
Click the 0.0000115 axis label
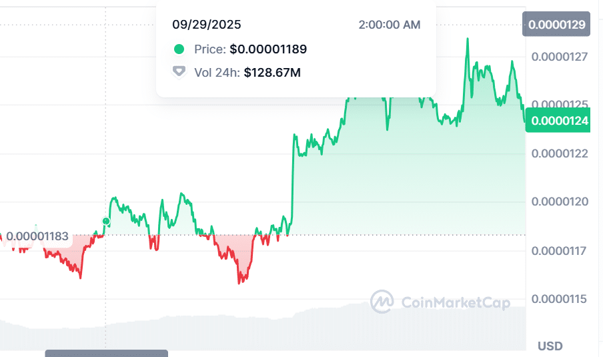tap(560, 299)
